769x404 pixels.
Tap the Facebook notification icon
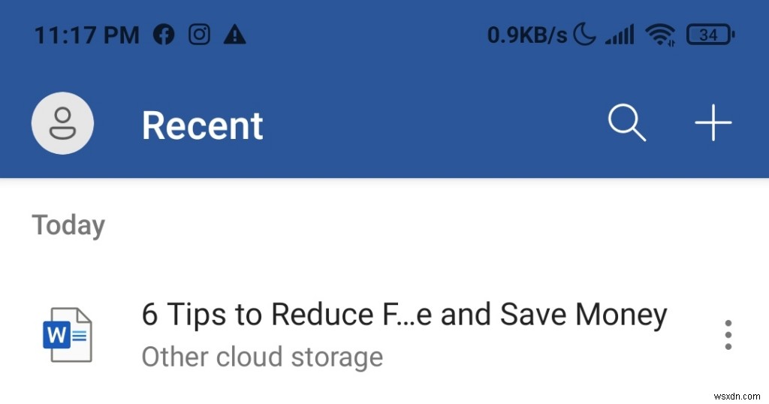[x=163, y=35]
